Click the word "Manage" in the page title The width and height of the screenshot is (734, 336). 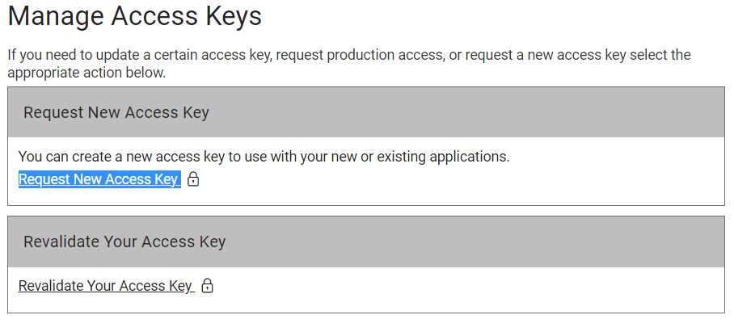click(x=56, y=16)
